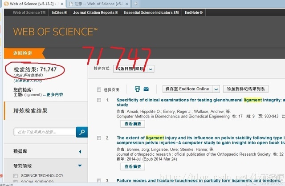285x186 pixels.
Task: Click the WEB OF SCIENCE logo
Action: click(55, 32)
